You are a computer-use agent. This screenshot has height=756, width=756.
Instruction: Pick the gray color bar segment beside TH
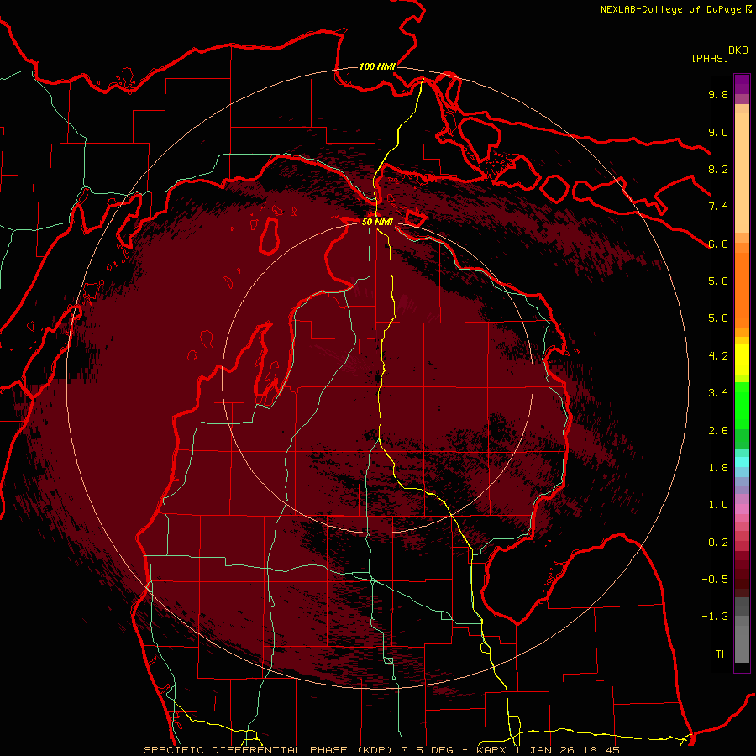[x=742, y=643]
